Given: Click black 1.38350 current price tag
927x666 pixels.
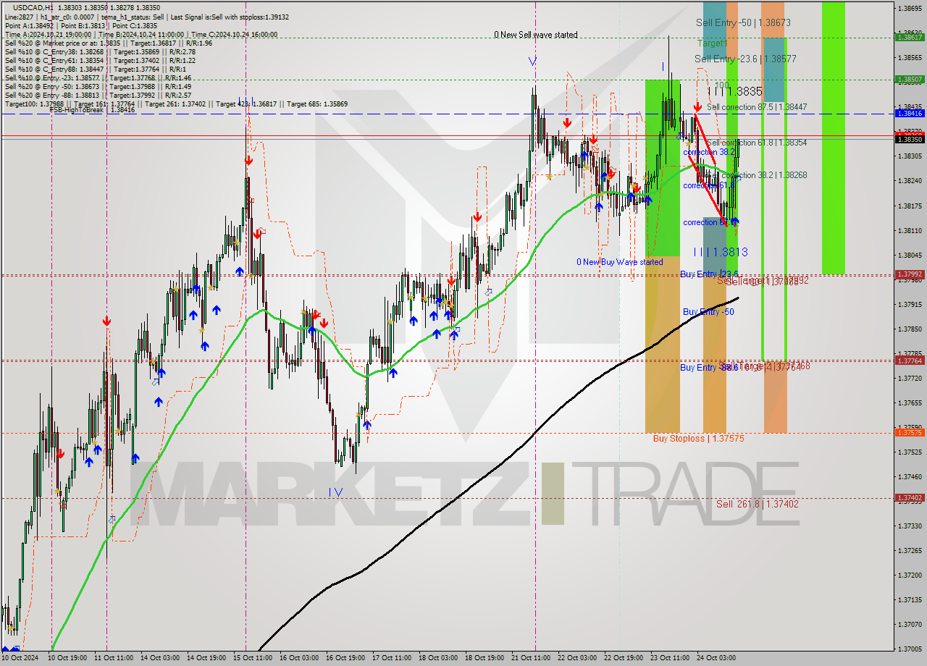Looking at the screenshot, I should [910, 139].
